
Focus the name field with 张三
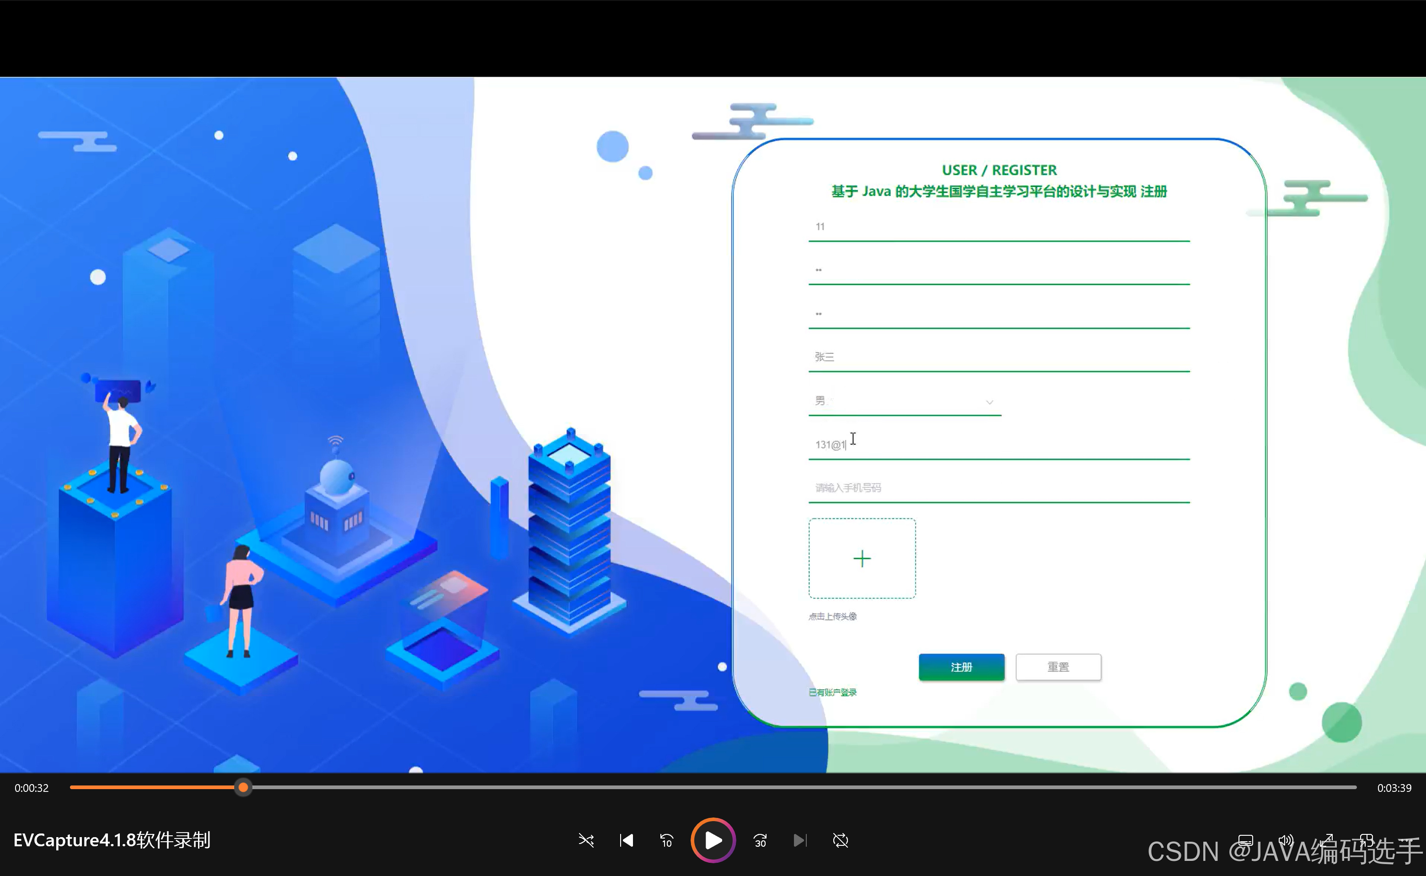[999, 358]
